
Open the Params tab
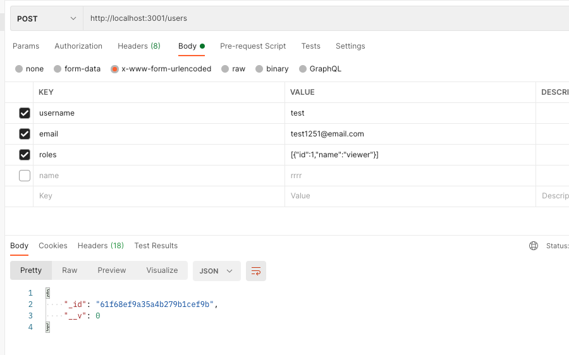coord(26,46)
